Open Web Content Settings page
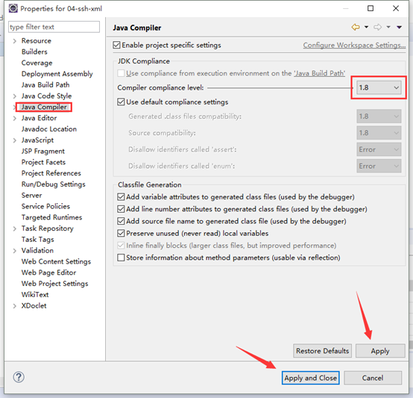 (x=56, y=261)
